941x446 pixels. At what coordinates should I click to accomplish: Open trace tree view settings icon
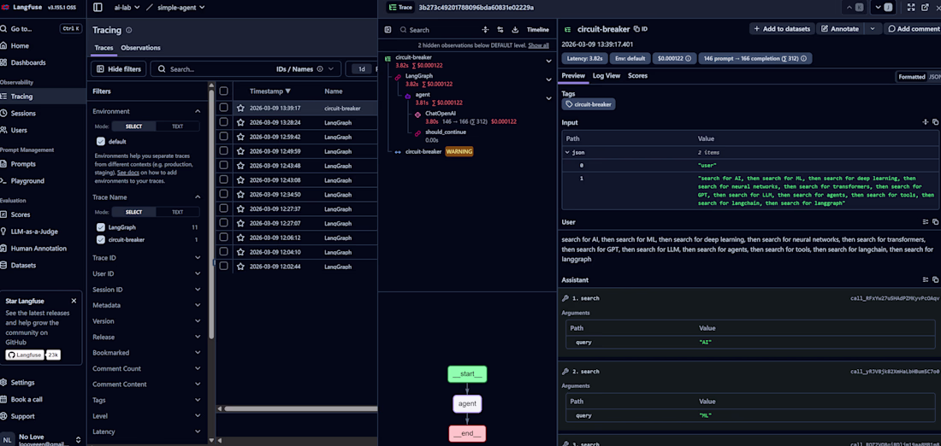(500, 29)
